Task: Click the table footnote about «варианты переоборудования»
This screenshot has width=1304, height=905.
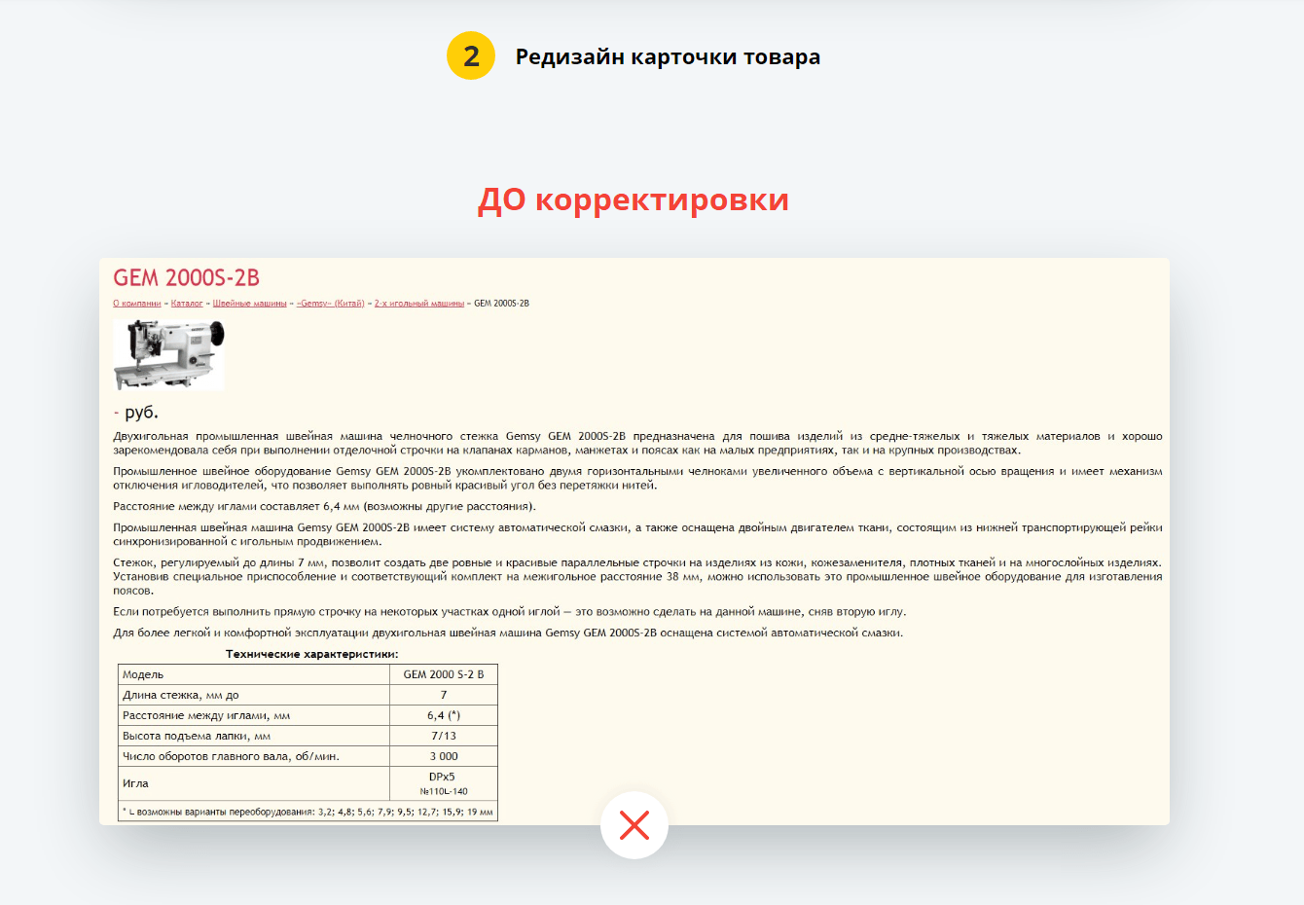Action: [308, 812]
